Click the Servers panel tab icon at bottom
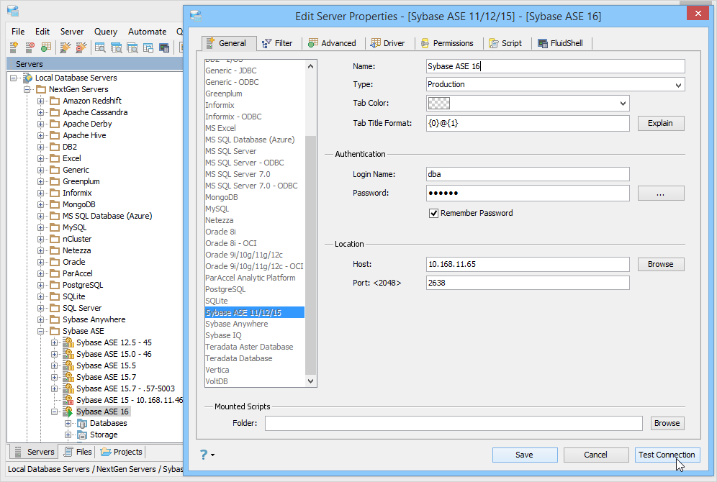Screen dimensions: 717x482 (x=18, y=452)
